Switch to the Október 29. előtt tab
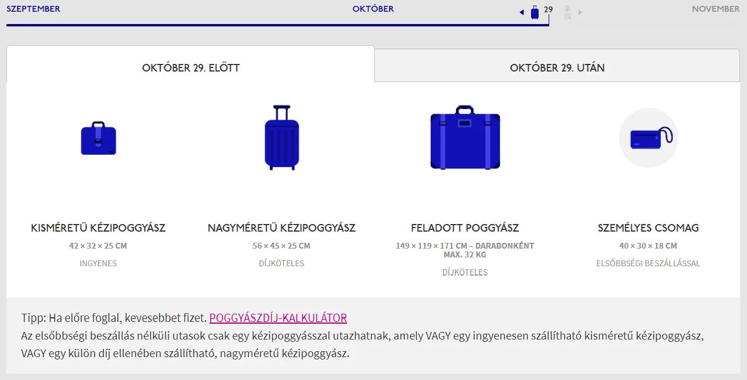The image size is (747, 380). (x=191, y=67)
